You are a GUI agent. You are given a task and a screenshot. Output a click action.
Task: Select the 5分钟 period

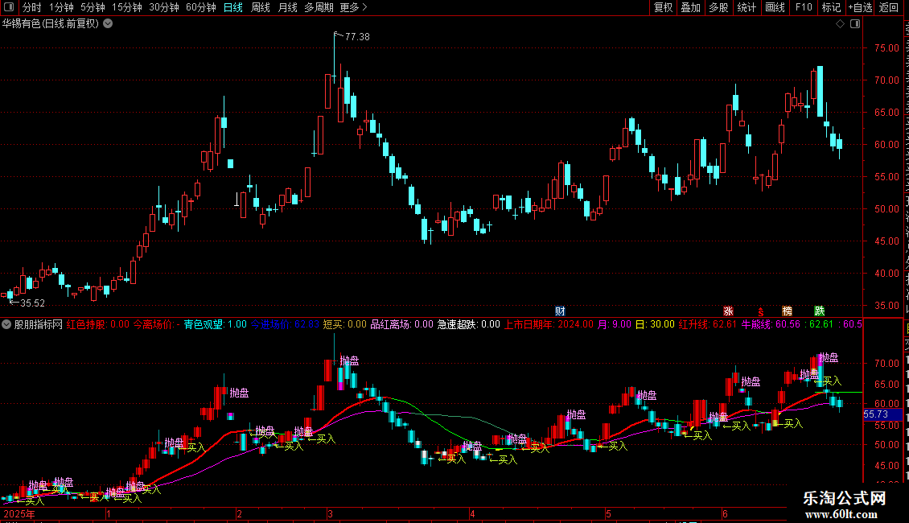93,7
